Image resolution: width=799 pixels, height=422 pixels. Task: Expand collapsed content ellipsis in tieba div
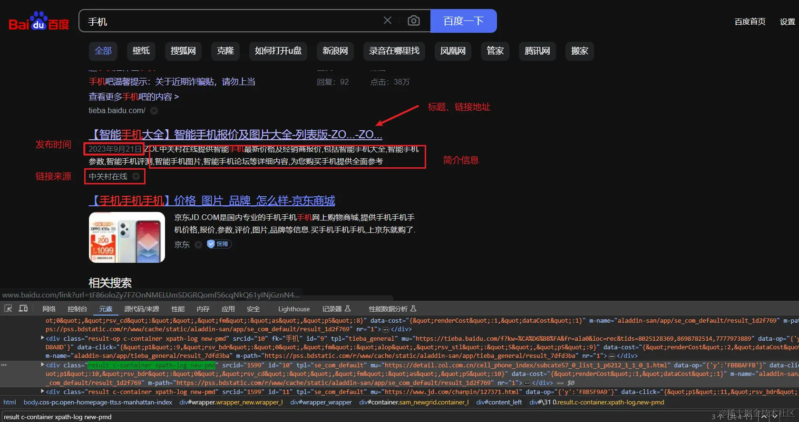pos(612,356)
